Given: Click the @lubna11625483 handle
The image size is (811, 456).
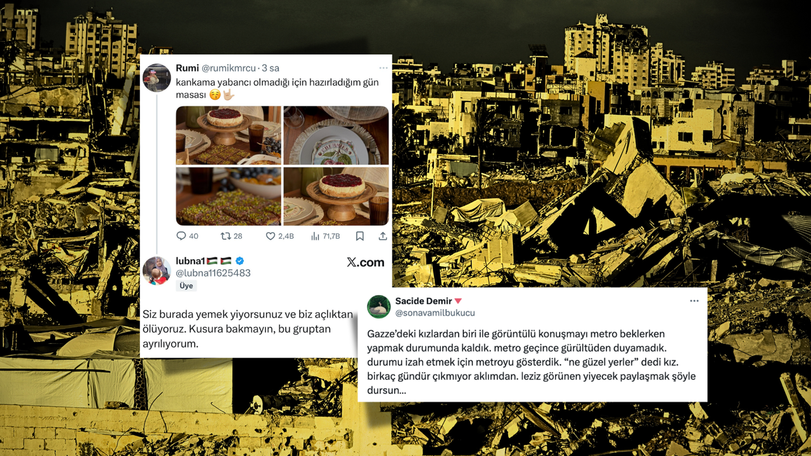Looking at the screenshot, I should point(213,273).
